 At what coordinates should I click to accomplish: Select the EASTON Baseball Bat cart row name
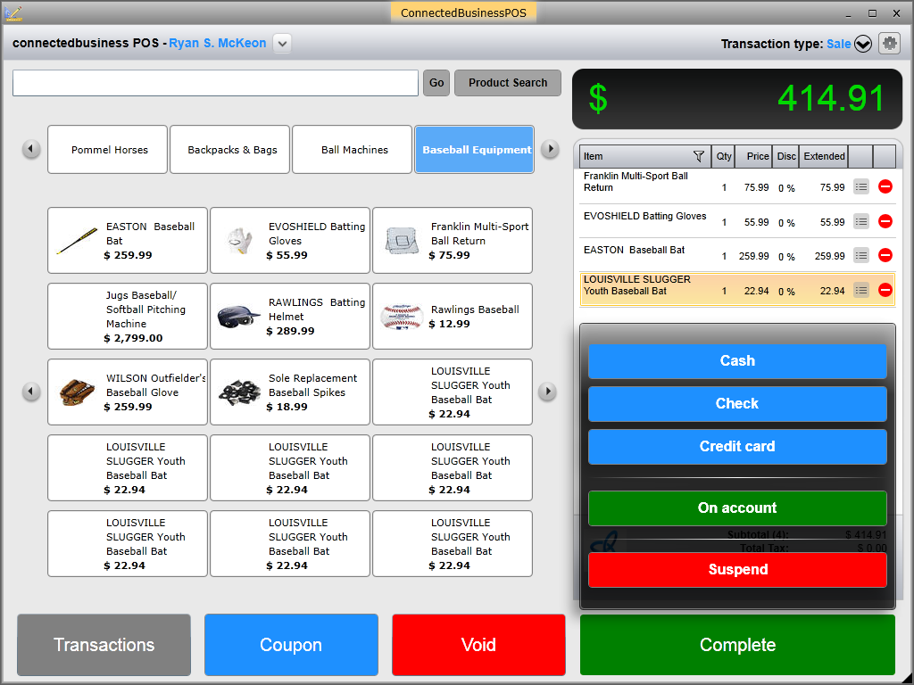click(x=635, y=250)
